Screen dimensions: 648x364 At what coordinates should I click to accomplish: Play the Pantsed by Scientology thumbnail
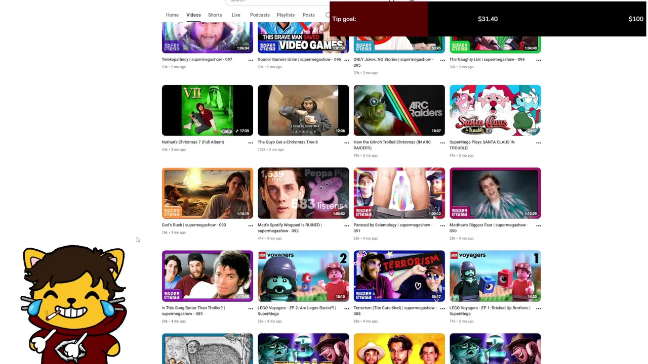click(399, 193)
